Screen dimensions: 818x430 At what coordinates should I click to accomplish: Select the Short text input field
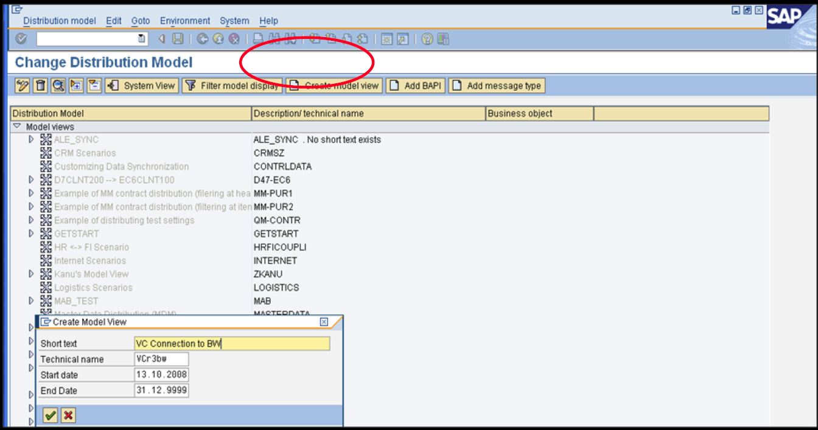[x=232, y=343]
